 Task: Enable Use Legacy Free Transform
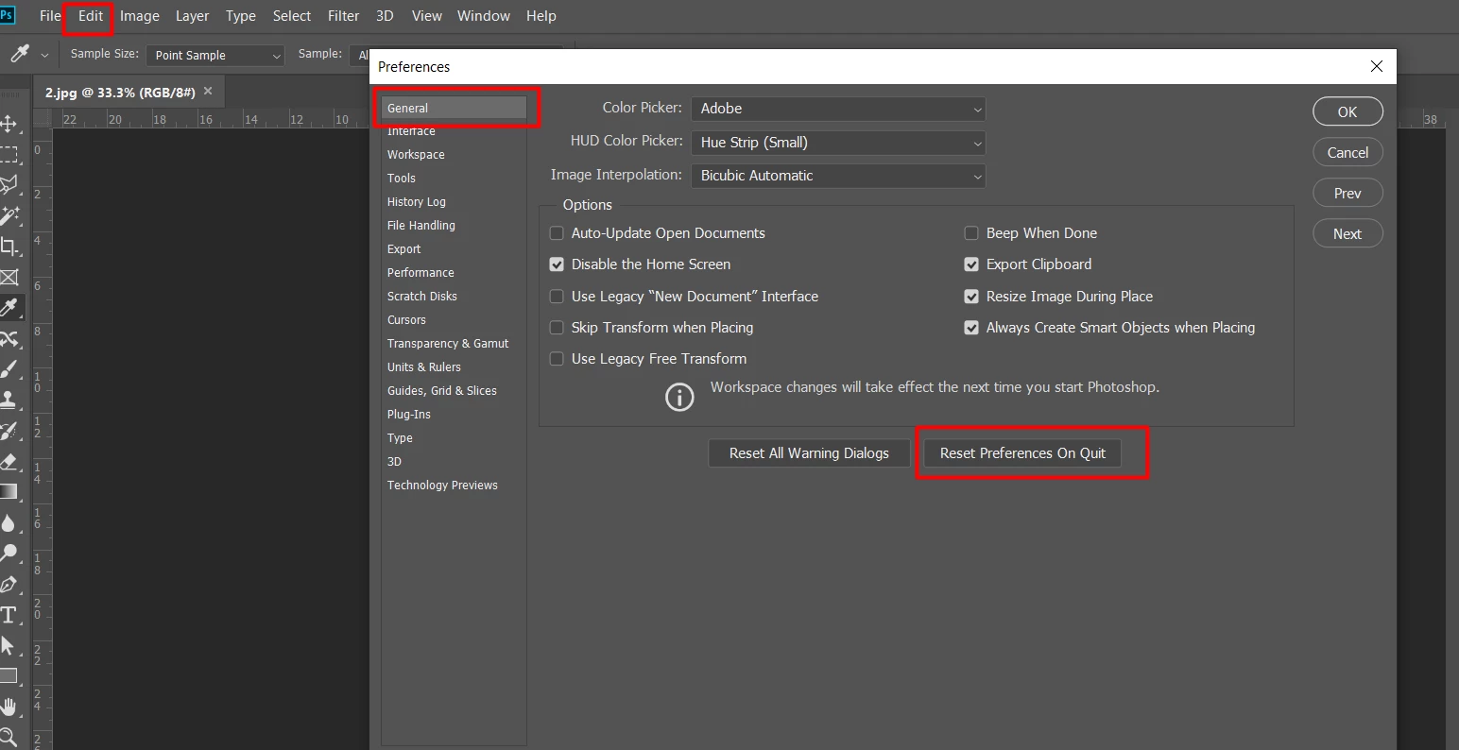click(557, 359)
